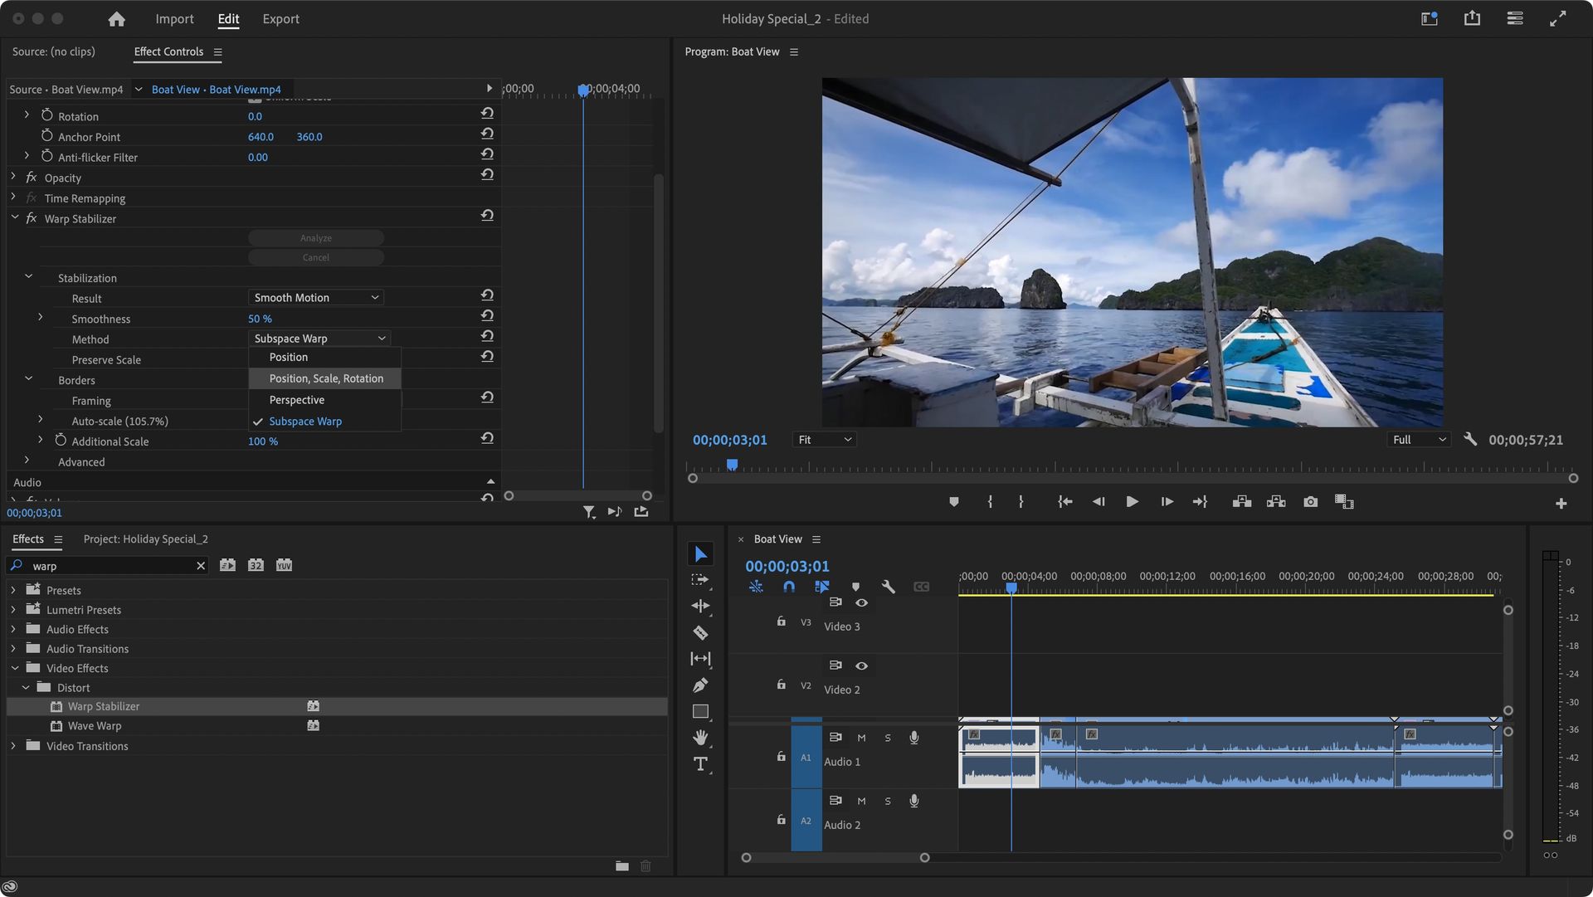Reset the Smoothness parameter
This screenshot has width=1593, height=897.
487,315
